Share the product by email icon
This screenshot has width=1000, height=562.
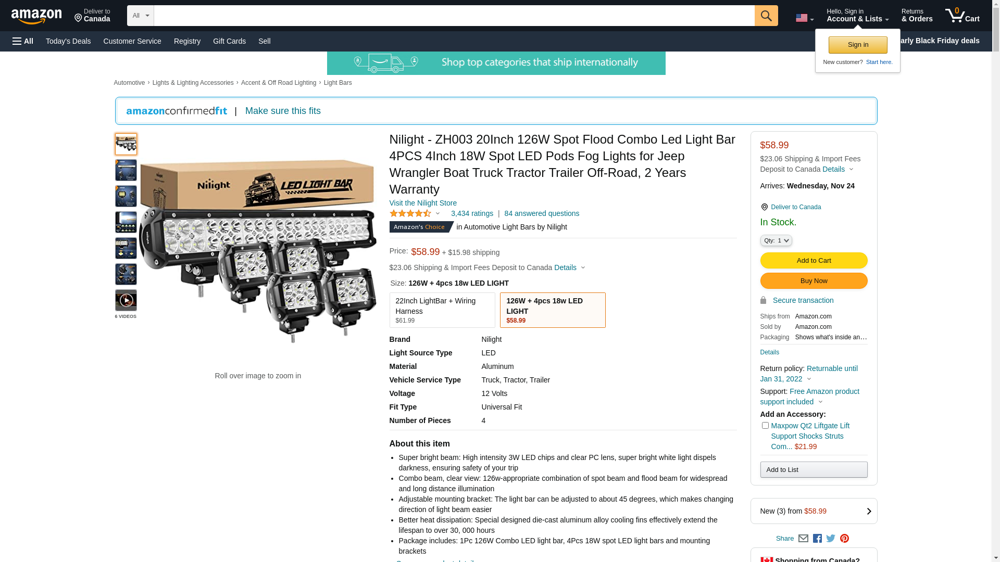coord(803,539)
